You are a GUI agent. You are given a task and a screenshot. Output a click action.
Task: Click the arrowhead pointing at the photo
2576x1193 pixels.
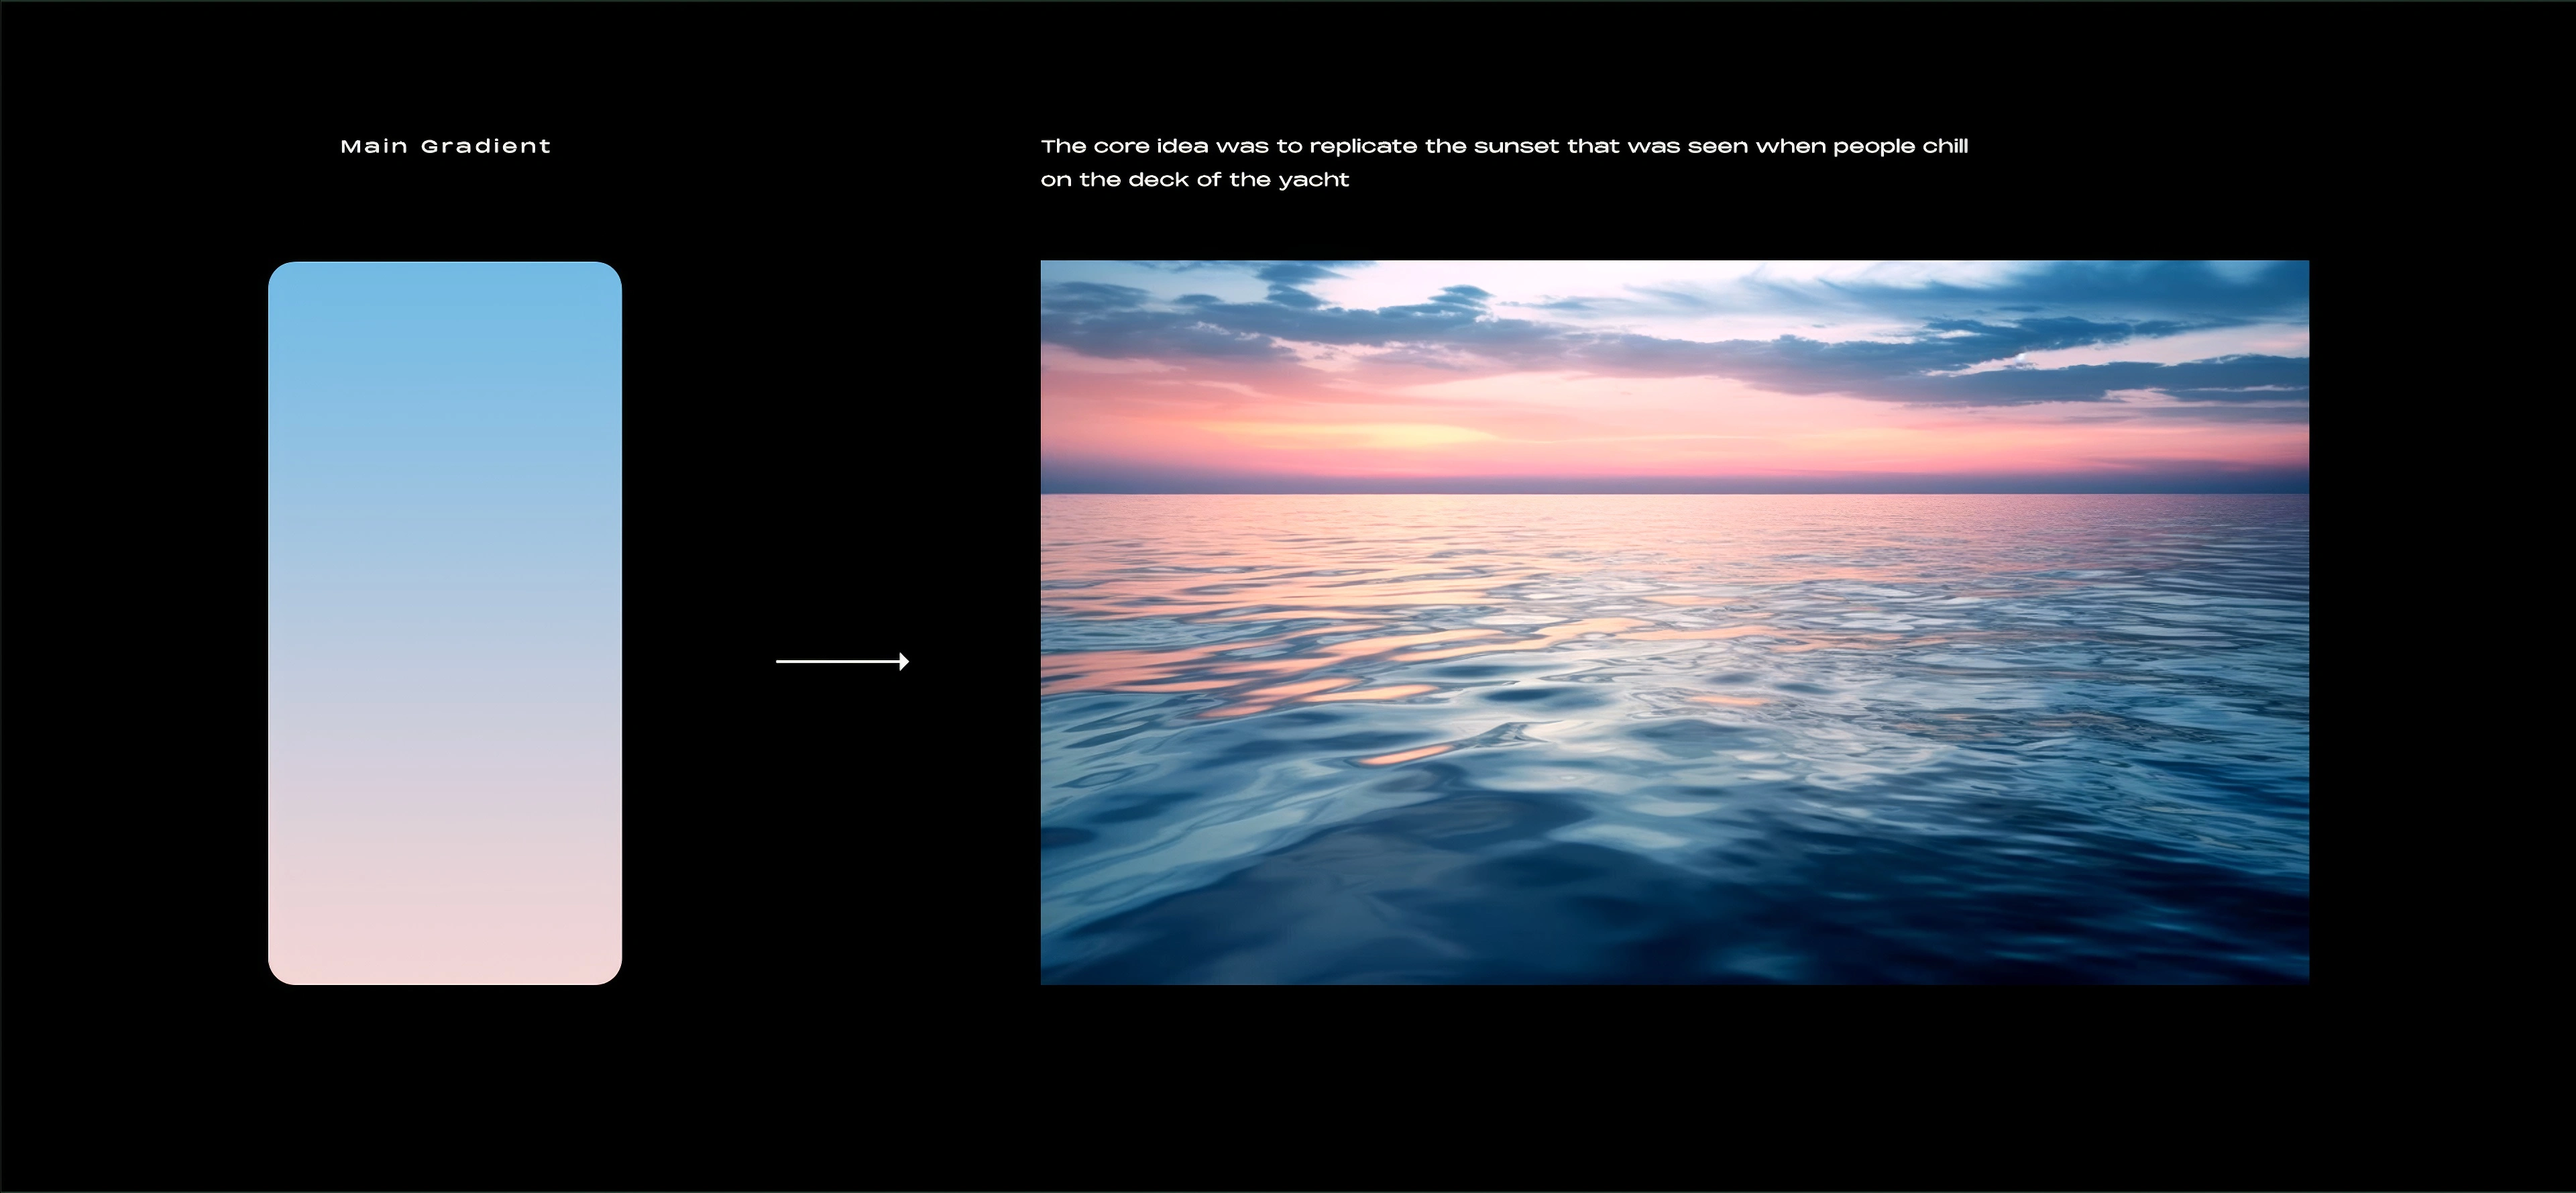click(903, 660)
